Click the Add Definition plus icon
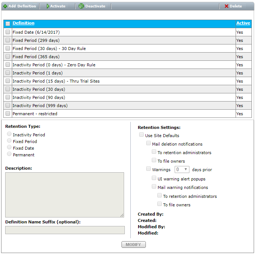Image resolution: width=257 pixels, height=256 pixels. pos(5,6)
